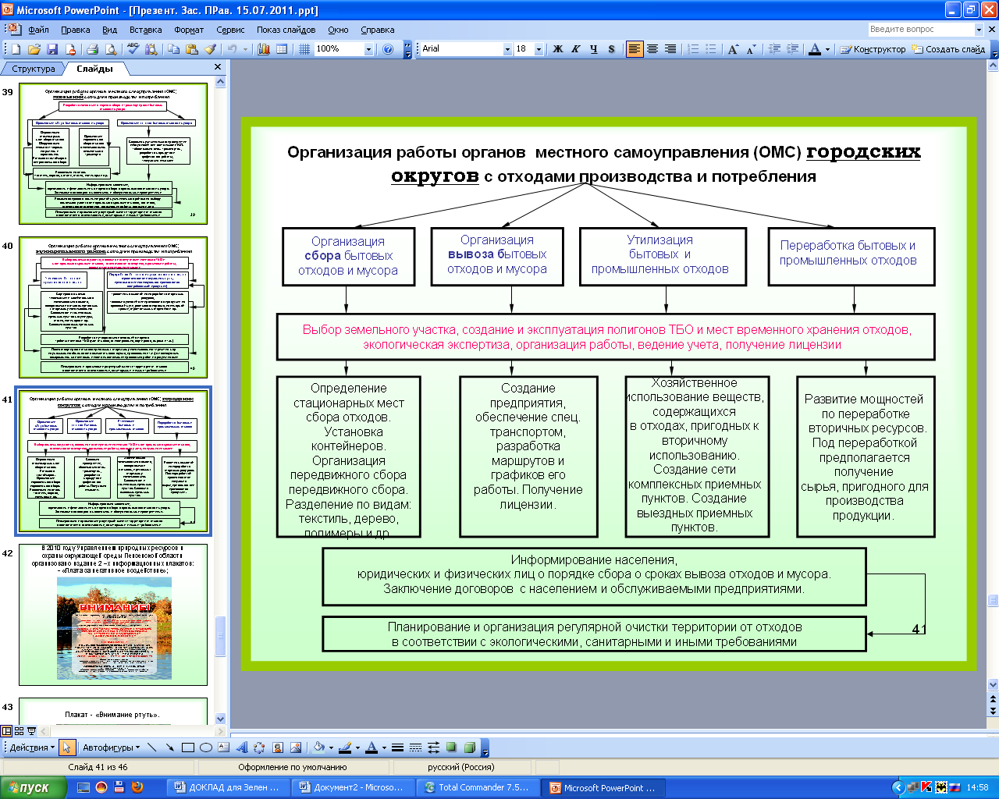Click the Insert Diagram icon

[260, 748]
